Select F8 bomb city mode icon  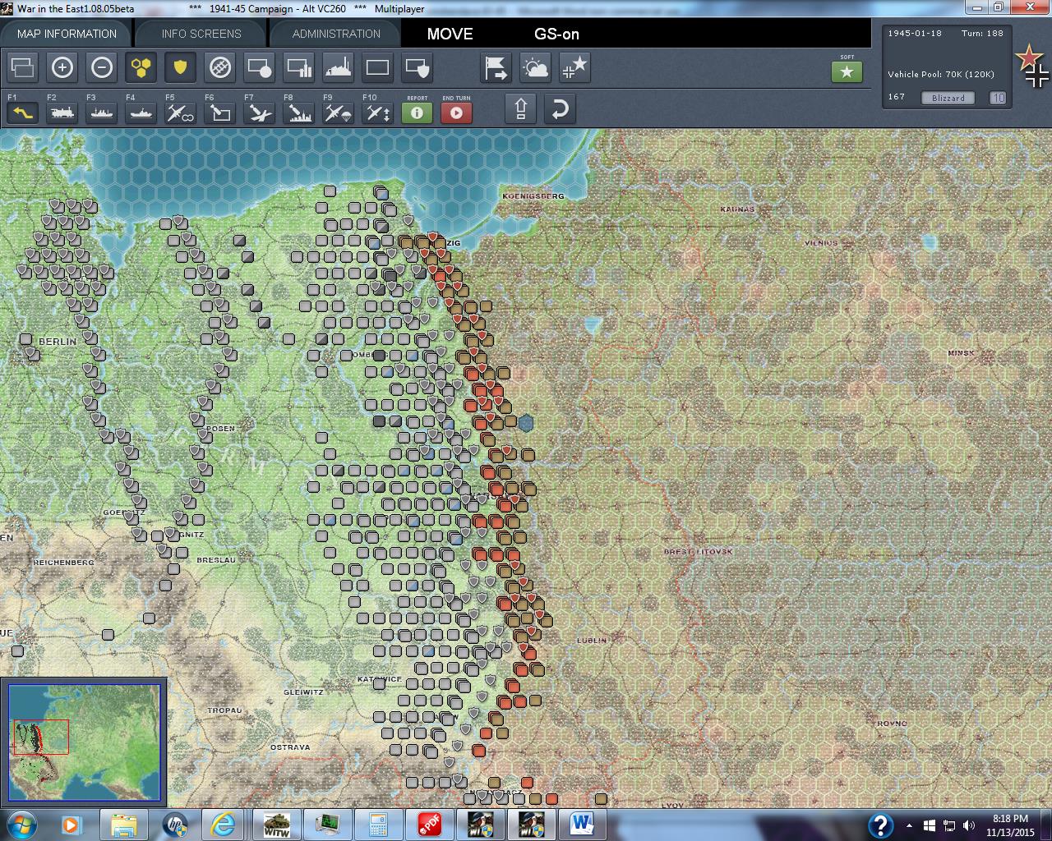(x=299, y=112)
